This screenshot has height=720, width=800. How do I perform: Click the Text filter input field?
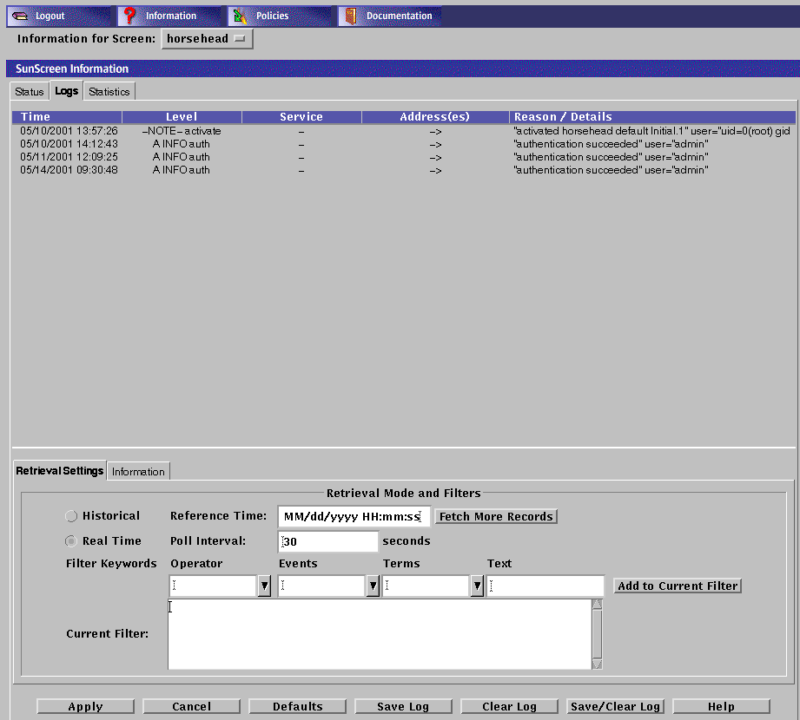coord(545,586)
